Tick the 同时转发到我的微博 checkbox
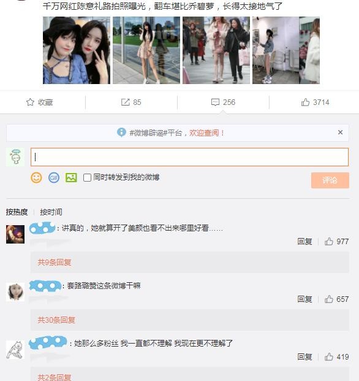 (87, 178)
